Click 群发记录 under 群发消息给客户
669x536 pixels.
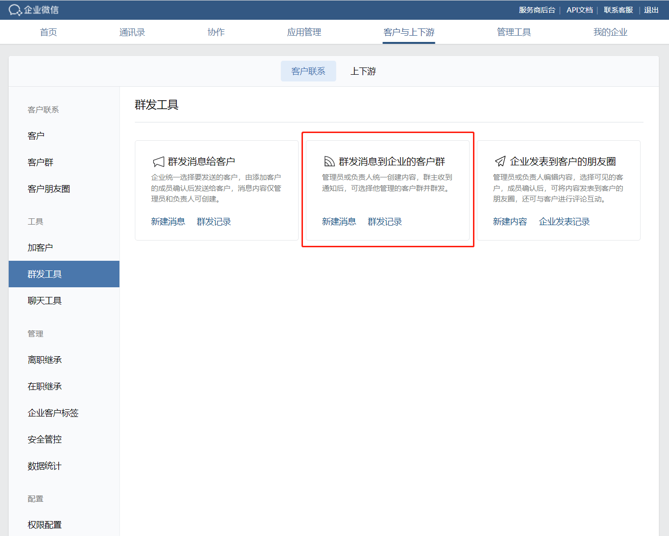(x=214, y=222)
